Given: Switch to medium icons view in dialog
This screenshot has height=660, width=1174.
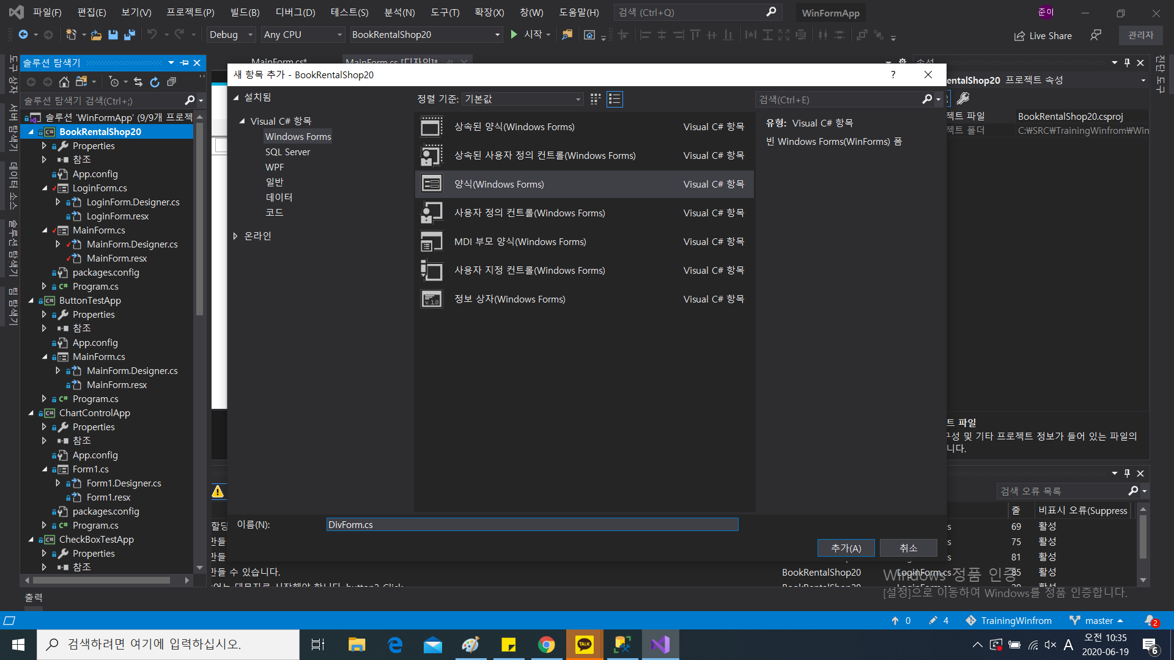Looking at the screenshot, I should coord(595,99).
